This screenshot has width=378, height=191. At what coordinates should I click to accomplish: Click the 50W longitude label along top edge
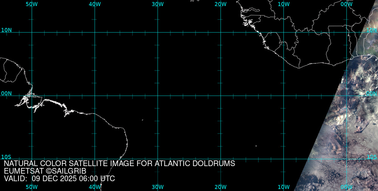(x=32, y=4)
